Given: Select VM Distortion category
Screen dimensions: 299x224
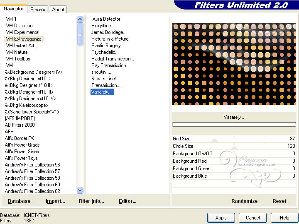Looking at the screenshot, I should point(19,26).
